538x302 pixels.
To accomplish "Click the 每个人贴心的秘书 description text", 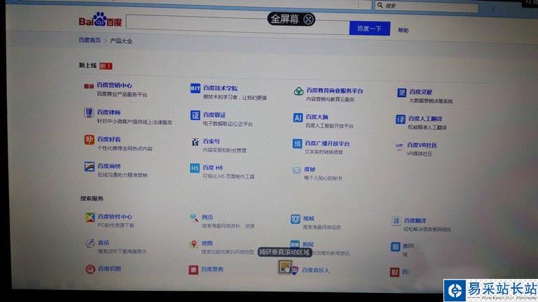I will 323,178.
